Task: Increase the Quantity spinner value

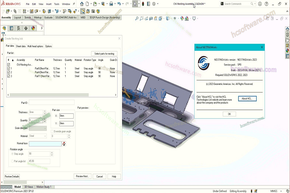Action: coord(45,119)
